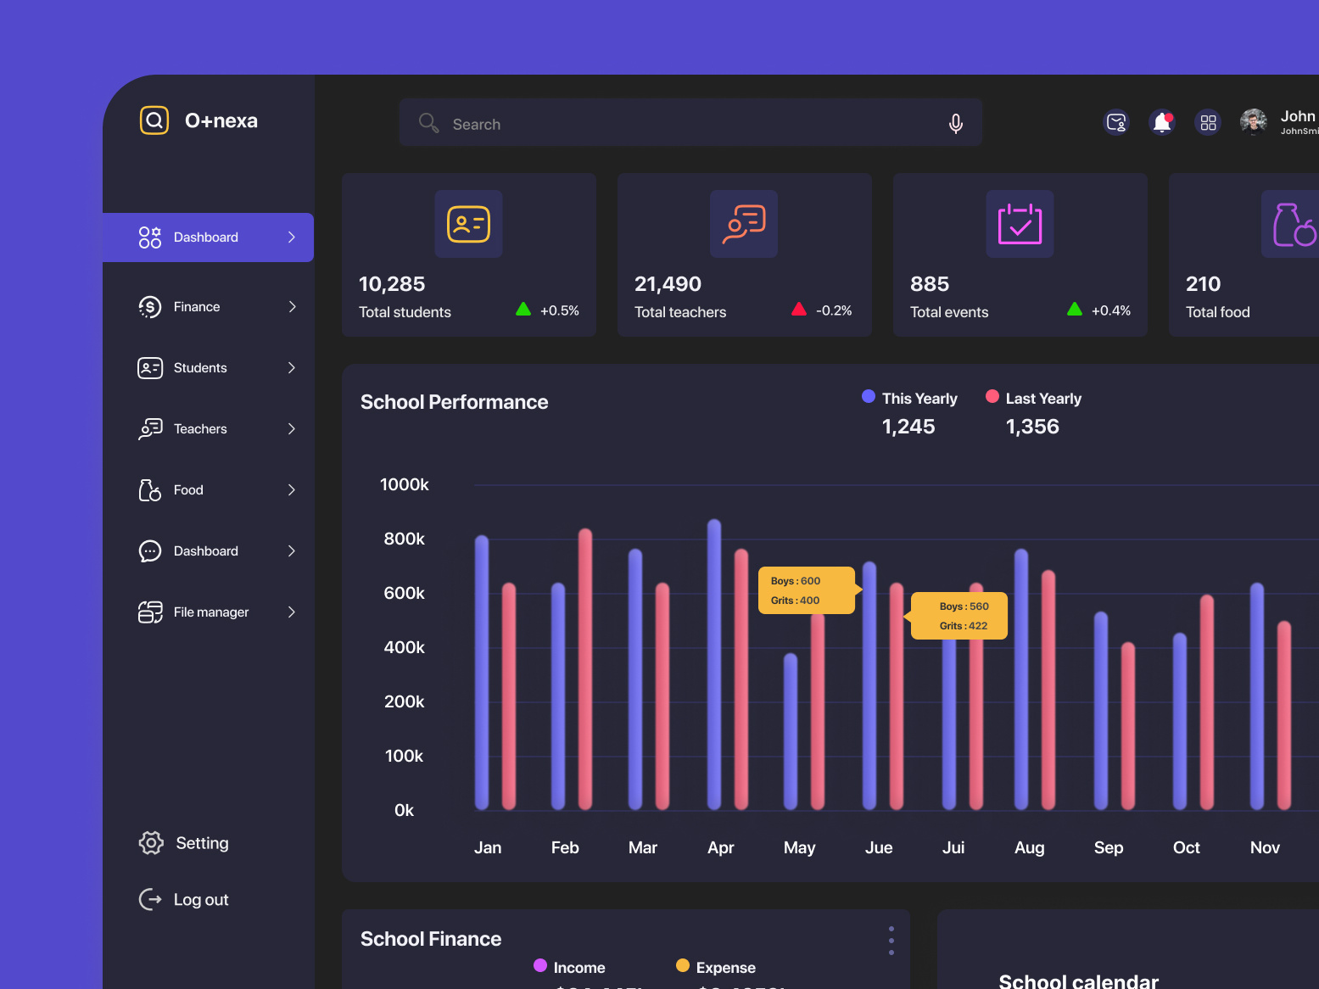Click Log out
1319x989 pixels.
click(x=184, y=899)
